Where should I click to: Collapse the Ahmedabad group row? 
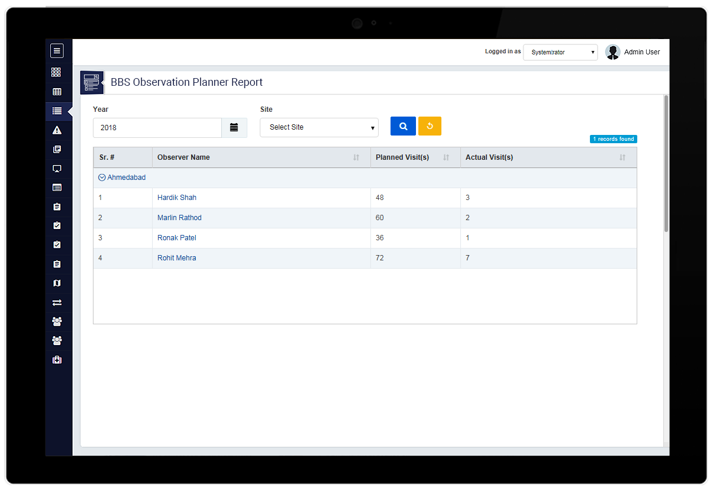click(102, 178)
